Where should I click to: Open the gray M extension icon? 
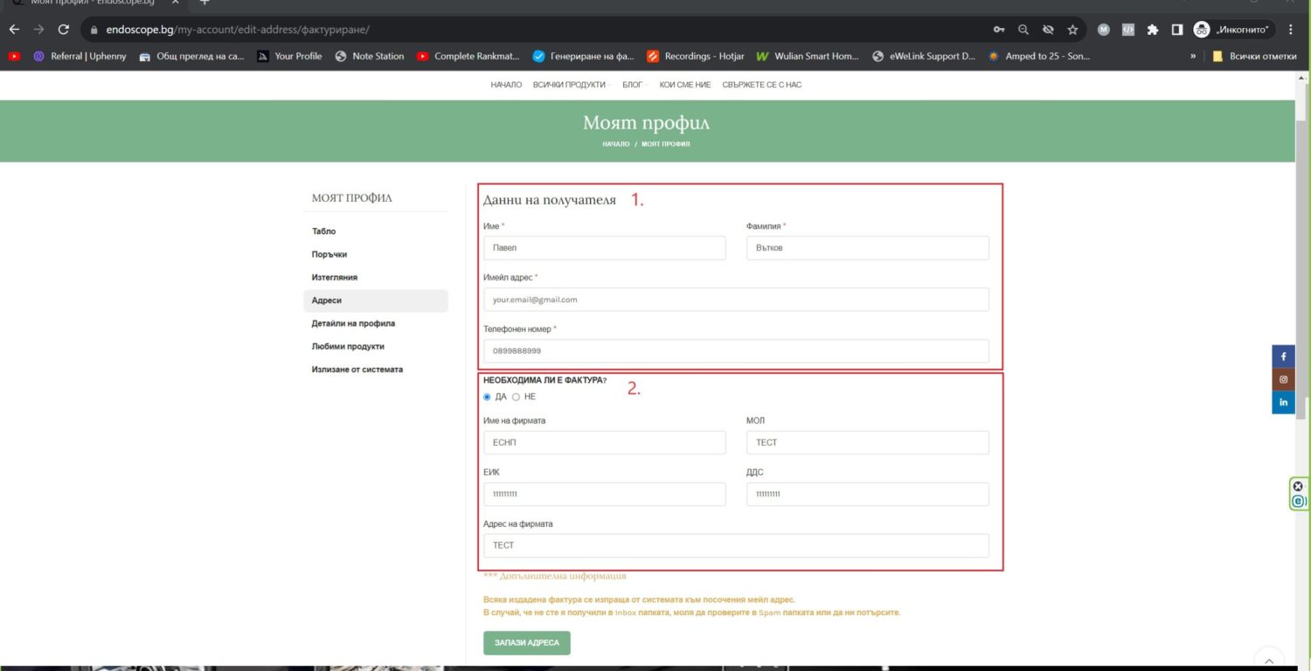[1103, 29]
